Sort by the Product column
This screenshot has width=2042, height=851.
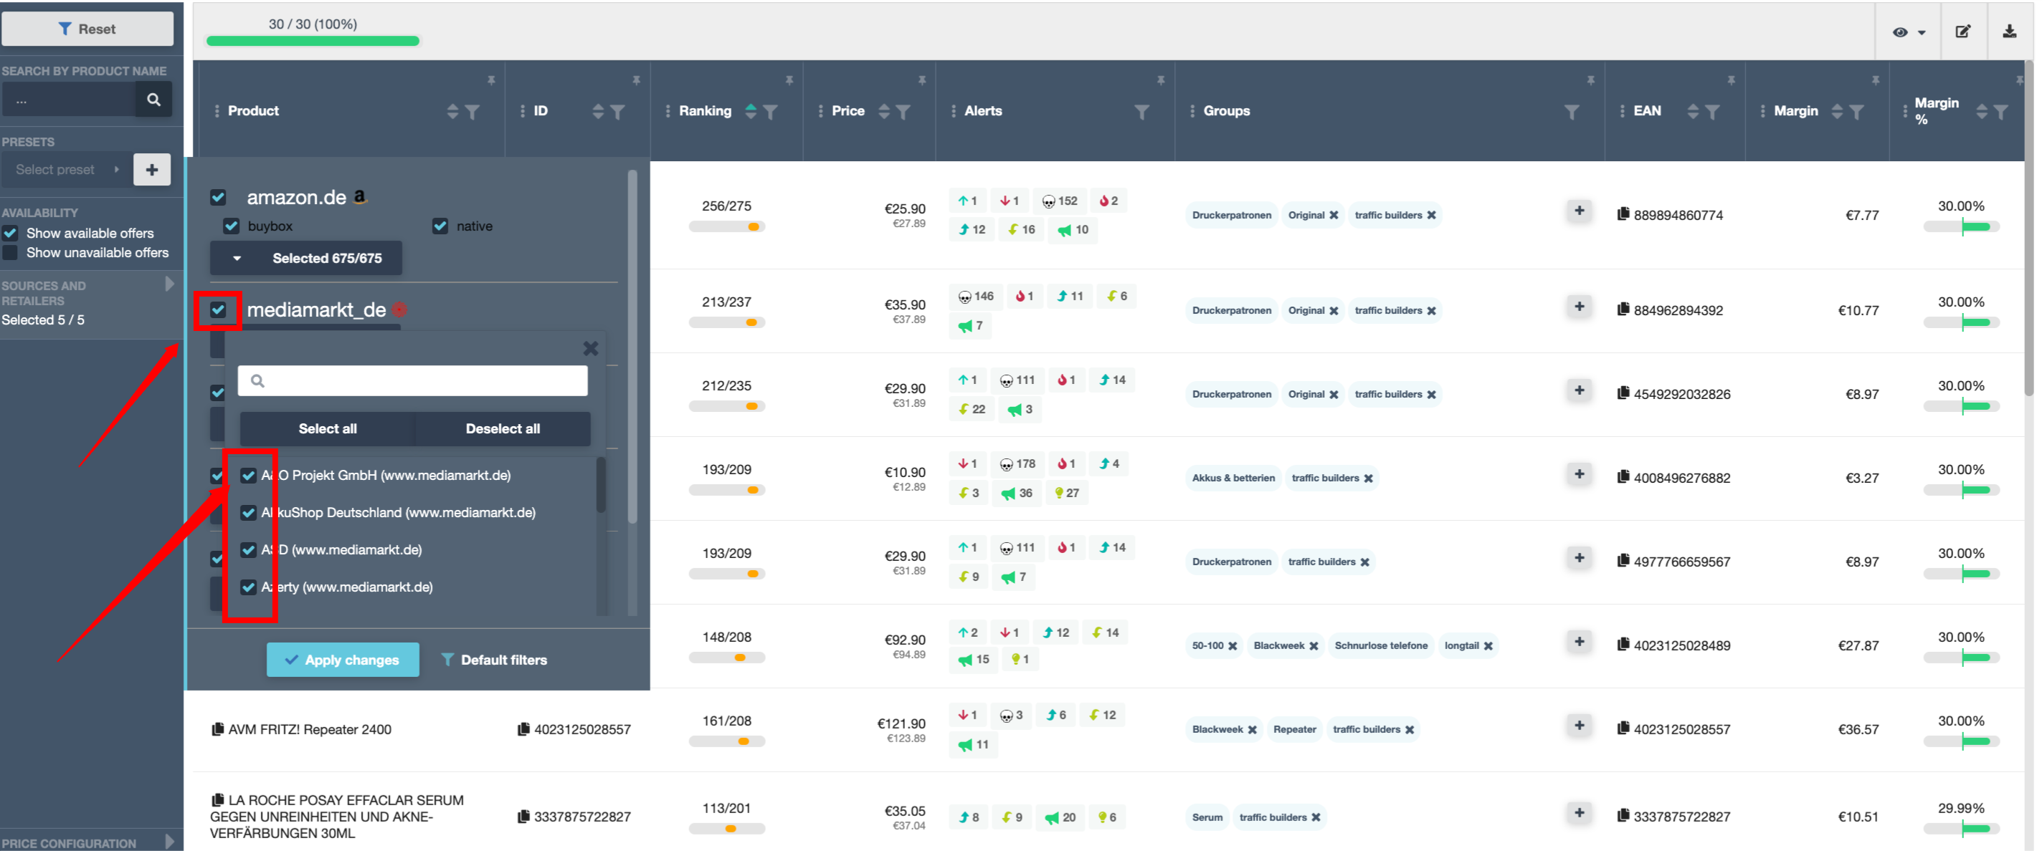(452, 111)
